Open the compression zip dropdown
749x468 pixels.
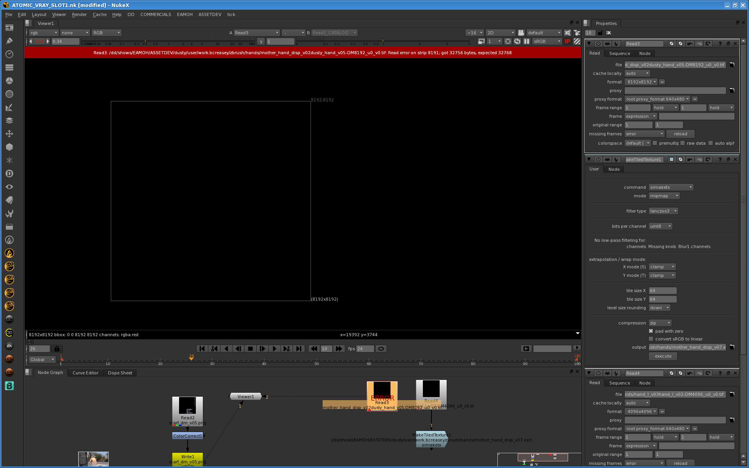660,323
